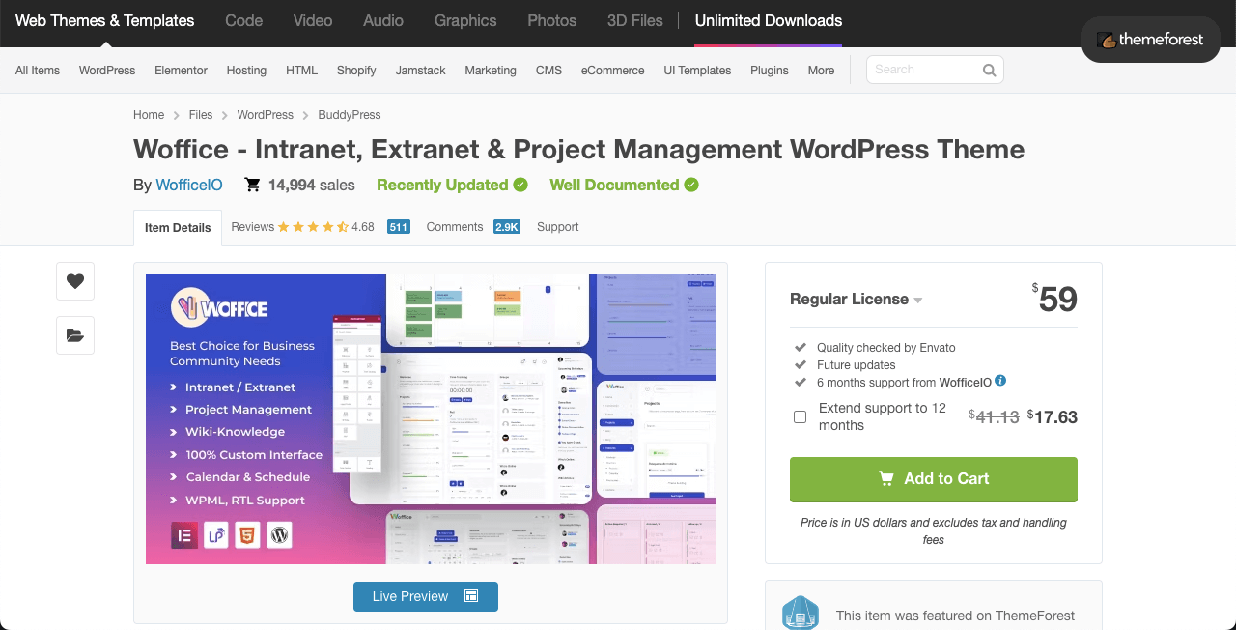Open the Code marketplace menu
1236x630 pixels.
pyautogui.click(x=243, y=20)
